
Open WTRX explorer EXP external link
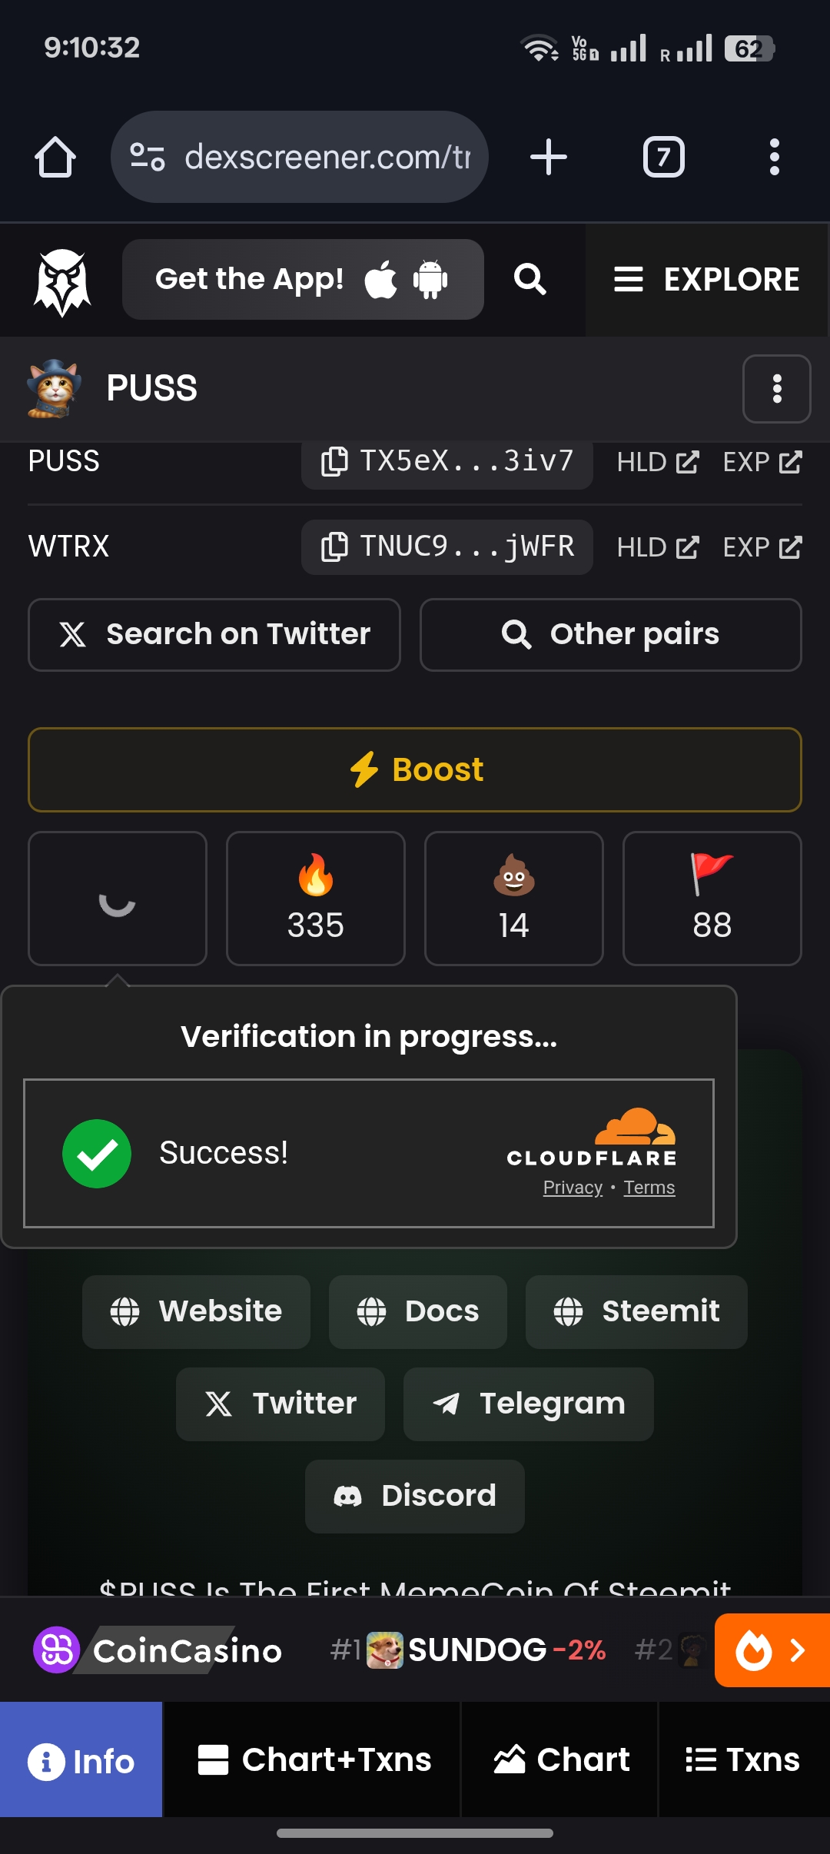762,547
